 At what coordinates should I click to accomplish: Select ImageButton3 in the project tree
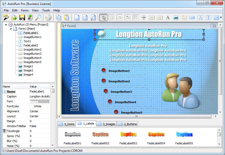click(32, 54)
